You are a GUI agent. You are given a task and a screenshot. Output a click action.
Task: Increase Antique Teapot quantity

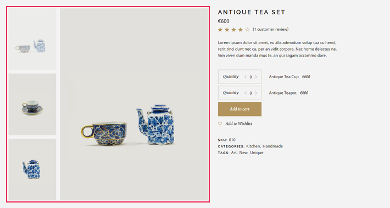pyautogui.click(x=256, y=93)
